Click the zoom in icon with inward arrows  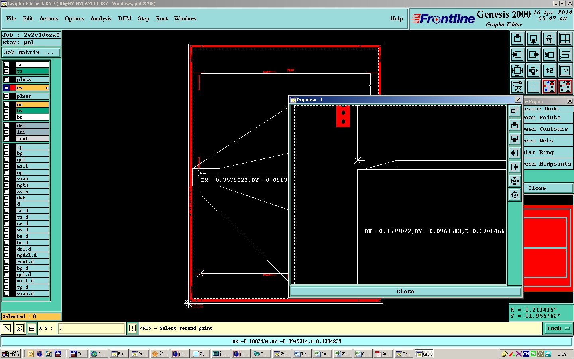(x=517, y=71)
